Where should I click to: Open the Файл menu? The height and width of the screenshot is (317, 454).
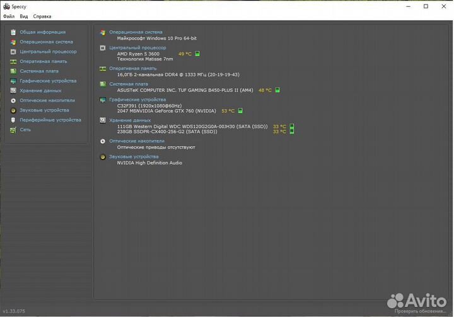(x=8, y=16)
